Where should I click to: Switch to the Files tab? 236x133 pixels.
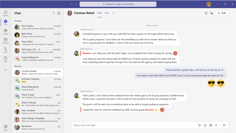tap(107, 13)
